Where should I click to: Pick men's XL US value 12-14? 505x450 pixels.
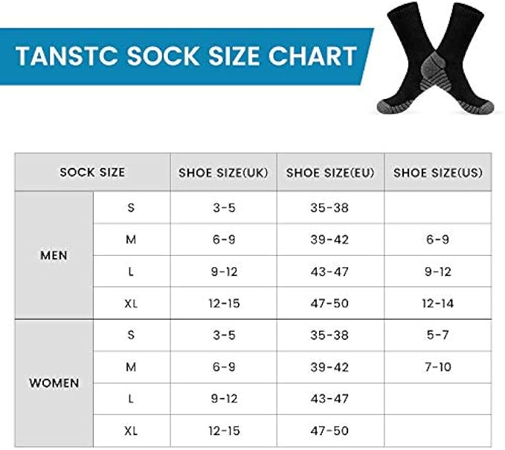coord(437,303)
